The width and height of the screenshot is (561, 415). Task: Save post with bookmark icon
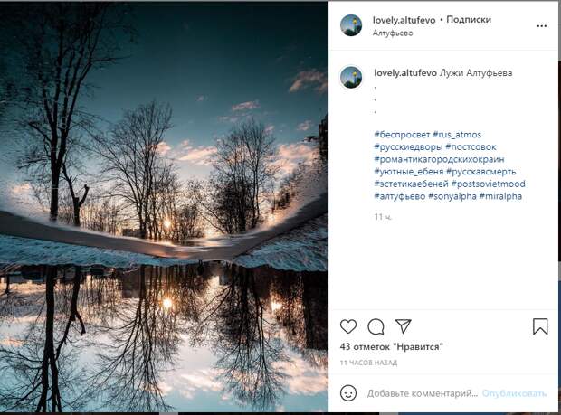point(540,326)
